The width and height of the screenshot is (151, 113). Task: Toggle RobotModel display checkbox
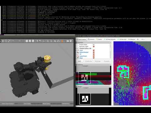coord(94,52)
